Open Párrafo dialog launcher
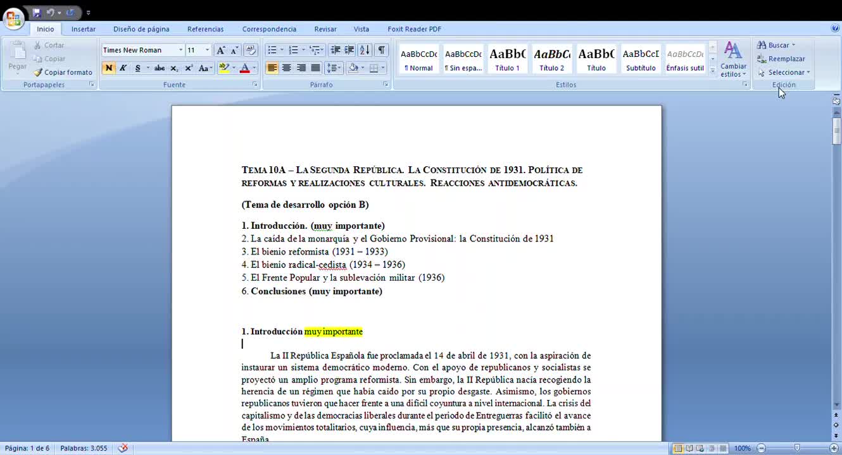Screen dimensions: 842x455 pos(386,85)
